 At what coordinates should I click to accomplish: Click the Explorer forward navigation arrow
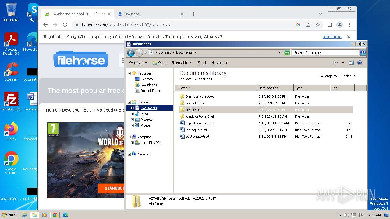tap(139, 53)
